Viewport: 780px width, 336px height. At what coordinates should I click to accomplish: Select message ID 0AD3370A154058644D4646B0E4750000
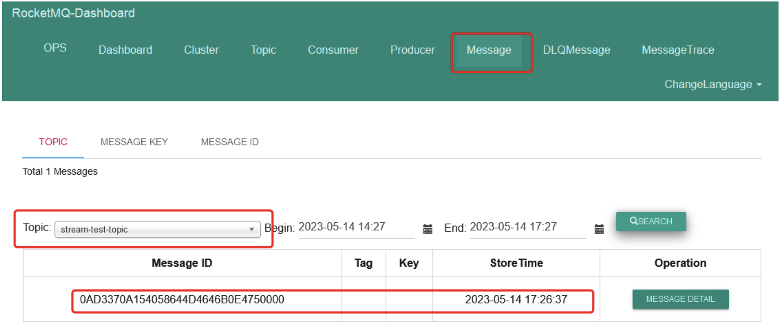(x=182, y=300)
